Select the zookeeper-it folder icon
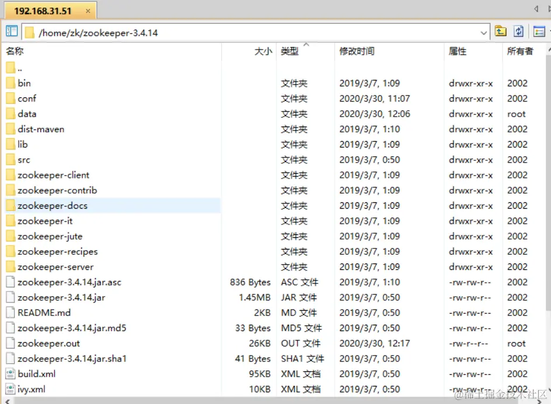Screen dimensions: 551x404 pos(11,221)
